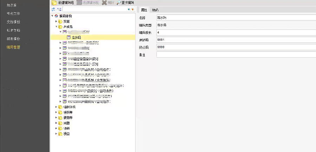Select the 项目 tree item
This screenshot has width=316, height=152.
tap(66, 134)
